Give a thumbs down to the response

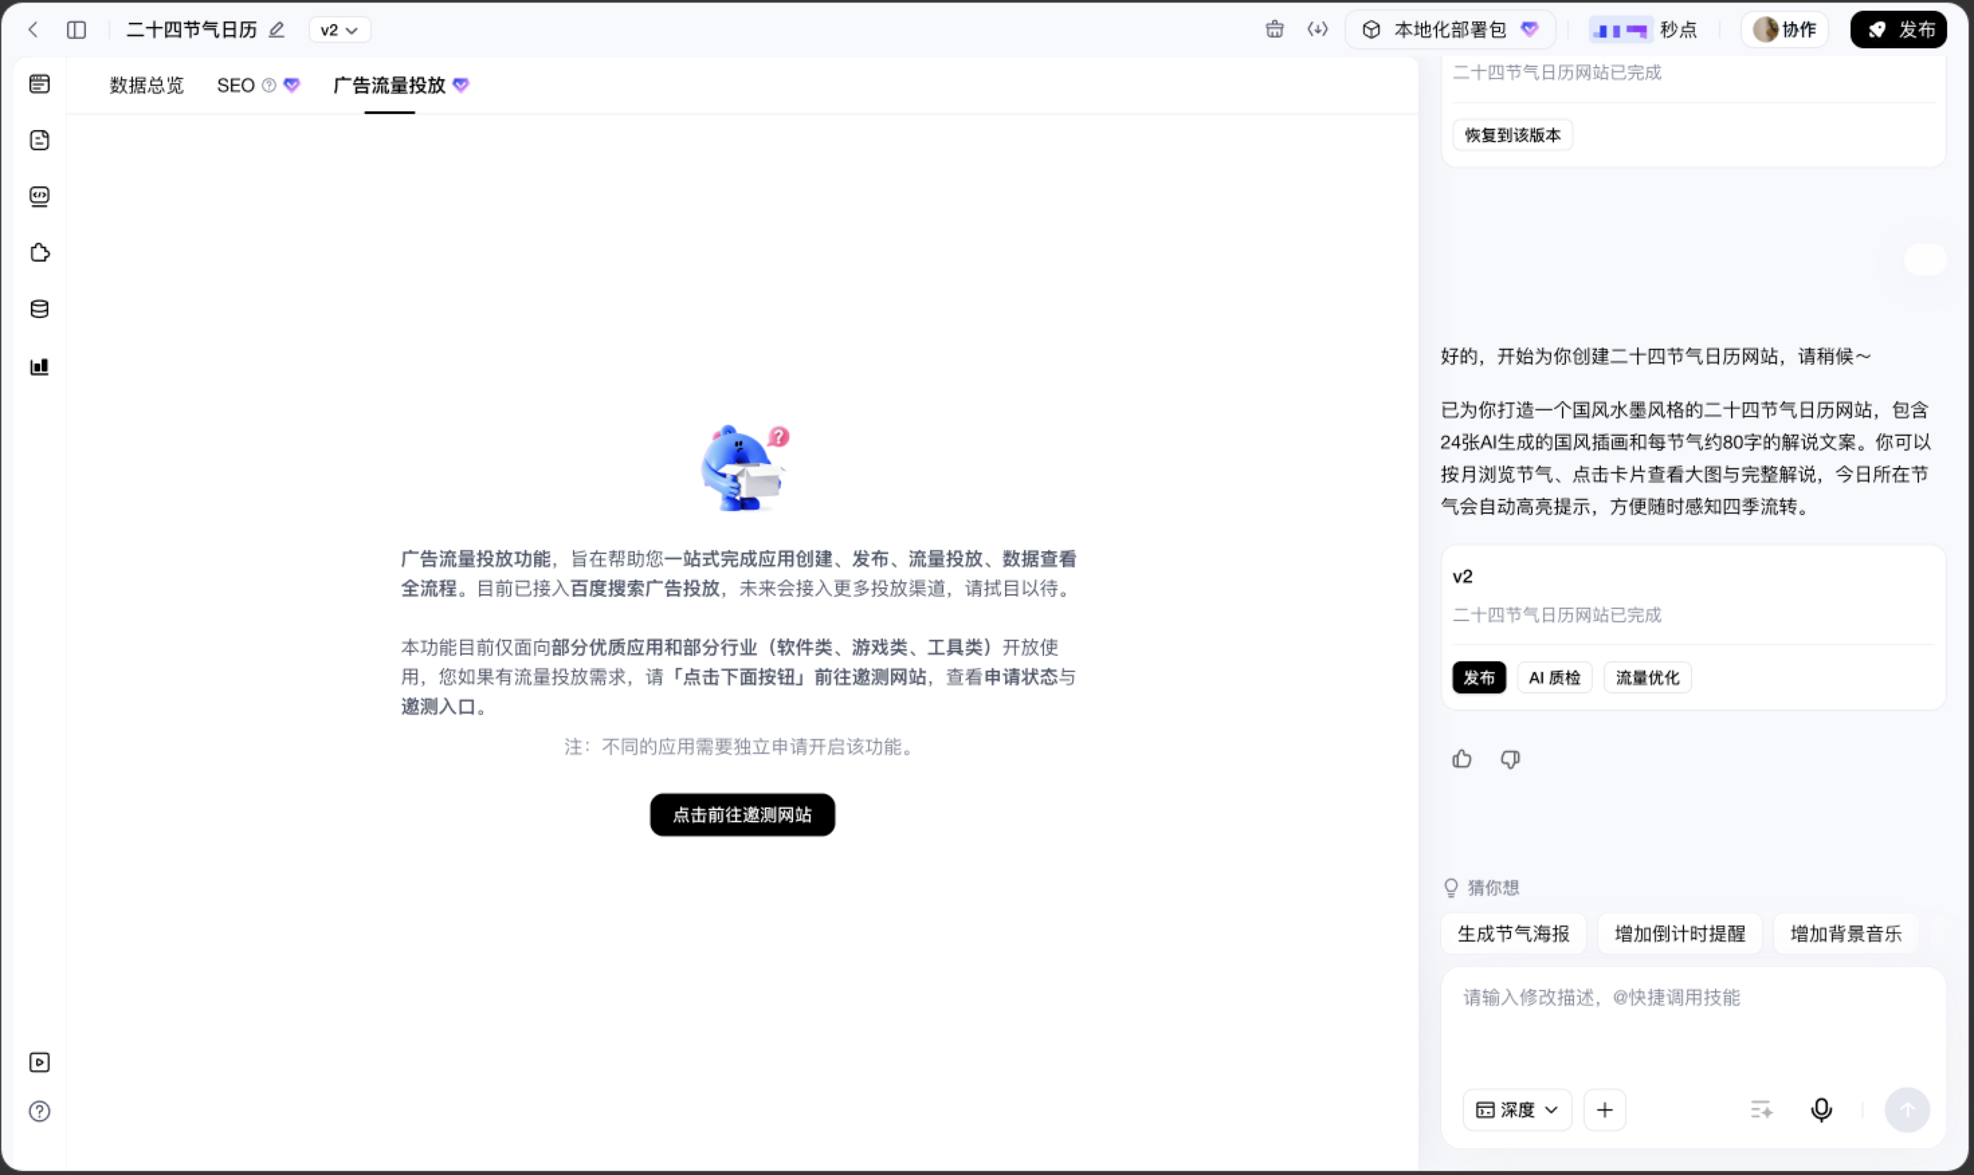[1510, 759]
